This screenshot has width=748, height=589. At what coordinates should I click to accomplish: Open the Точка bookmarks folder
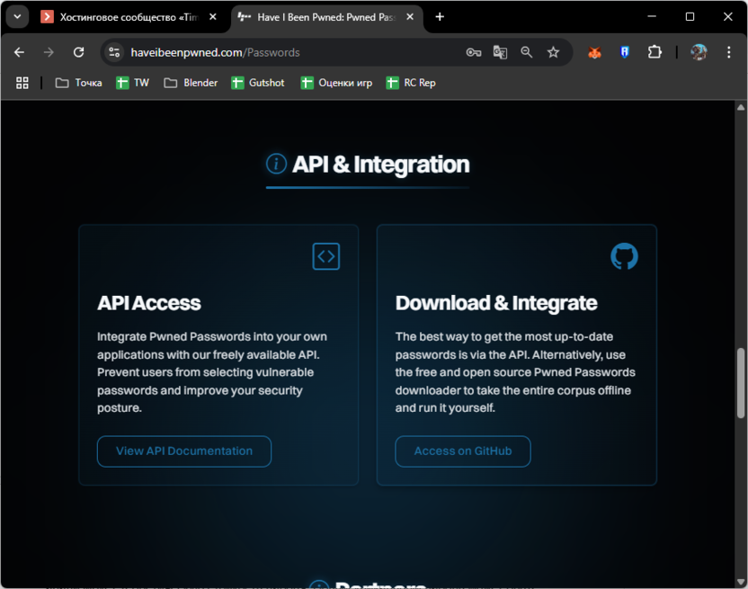[x=78, y=83]
